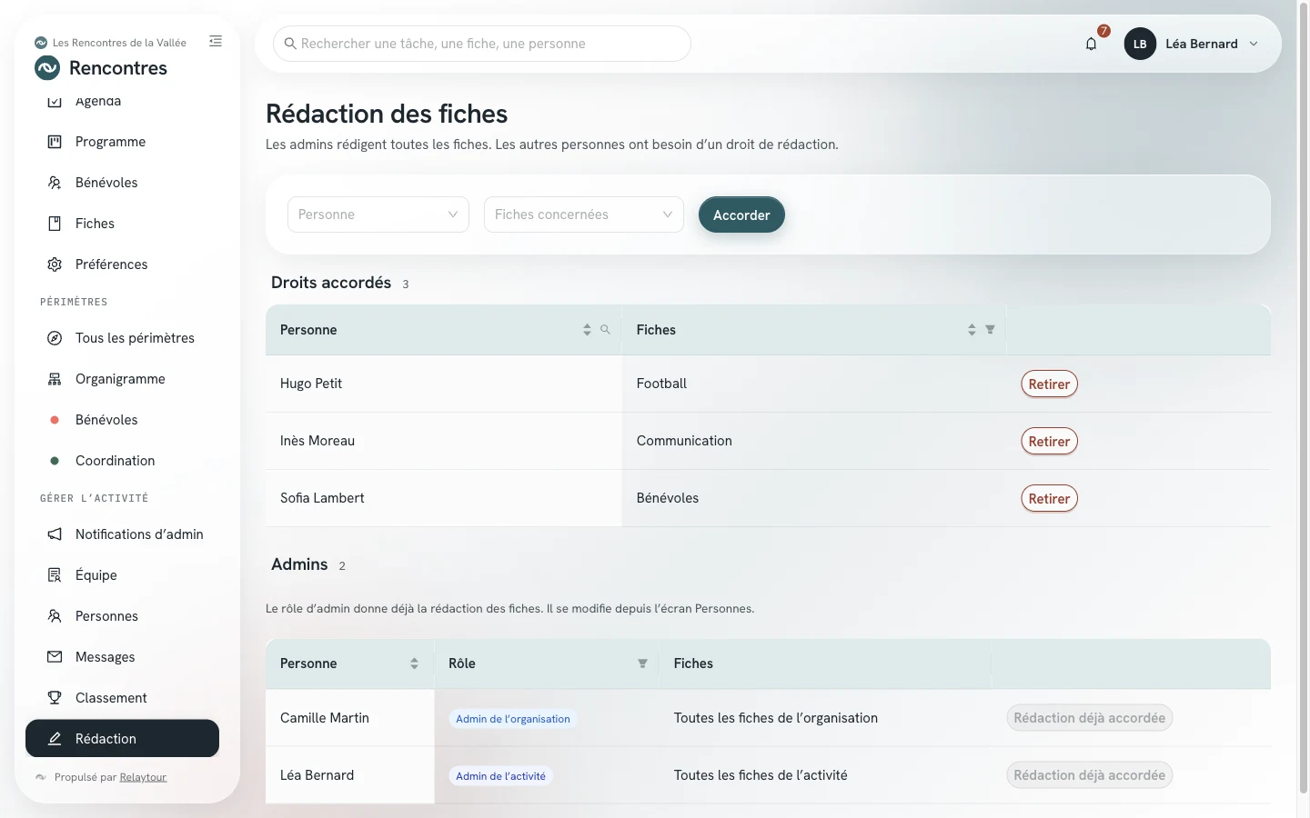Click the Hugo Petit cell
This screenshot has width=1310, height=818.
pos(444,384)
